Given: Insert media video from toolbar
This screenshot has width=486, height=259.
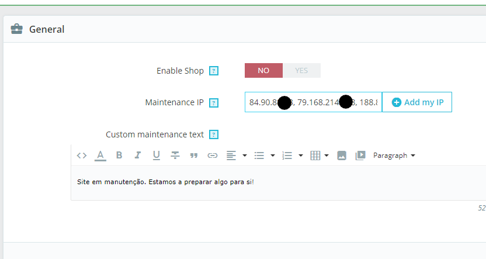Looking at the screenshot, I should point(360,156).
